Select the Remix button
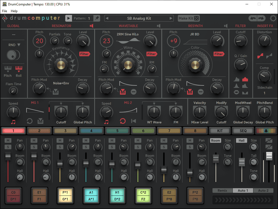 click(x=222, y=190)
